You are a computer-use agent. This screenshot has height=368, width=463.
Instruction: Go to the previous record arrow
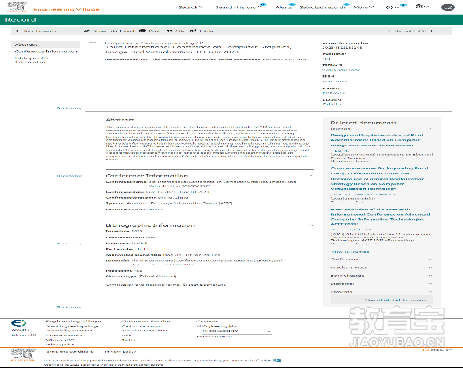click(389, 31)
